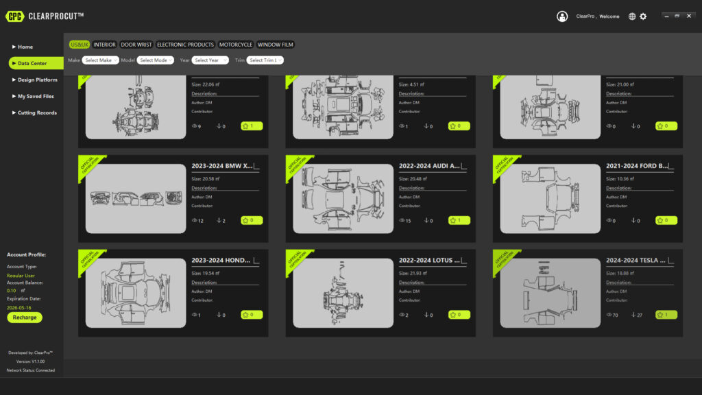Open the BMW pattern thumbnail
The height and width of the screenshot is (395, 702).
coord(136,198)
